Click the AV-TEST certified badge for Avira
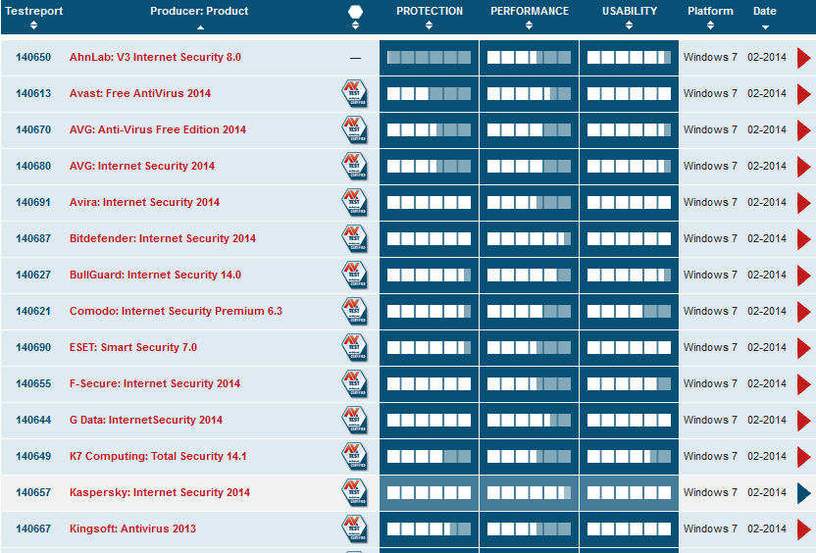The image size is (816, 553). 355,202
